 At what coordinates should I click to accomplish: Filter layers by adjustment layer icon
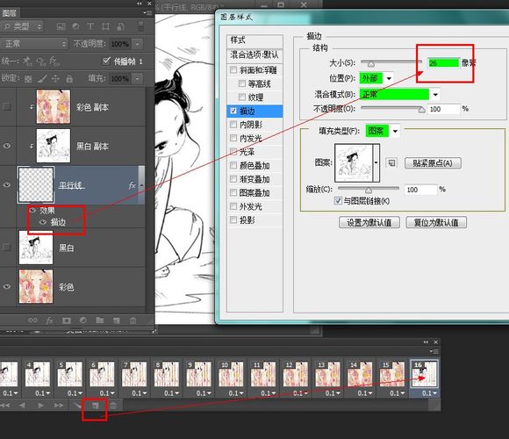click(x=76, y=26)
